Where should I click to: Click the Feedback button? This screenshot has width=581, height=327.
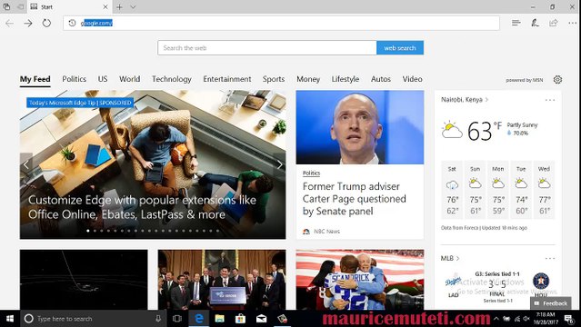551,303
